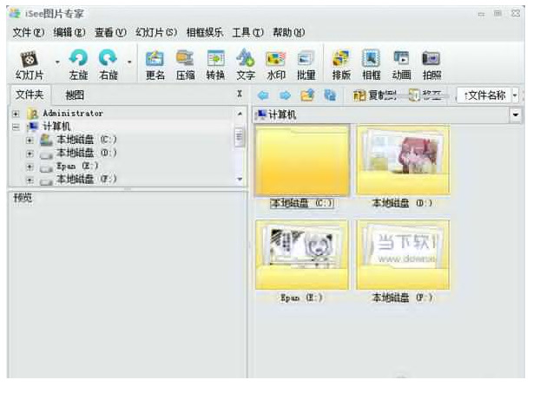Open the 工具 menu
Image resolution: width=533 pixels, height=393 pixels.
point(247,33)
